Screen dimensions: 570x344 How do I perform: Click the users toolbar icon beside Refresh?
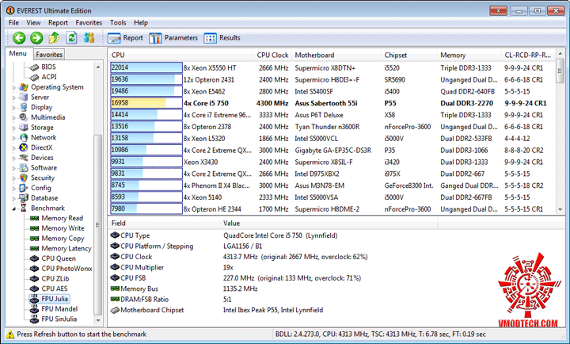click(x=89, y=37)
